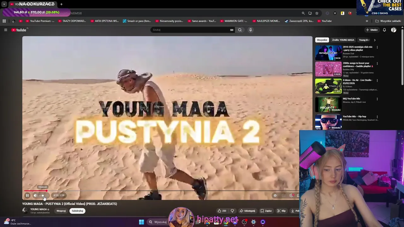Select the Wszystkie filter chip
The height and width of the screenshot is (227, 404).
(x=322, y=40)
